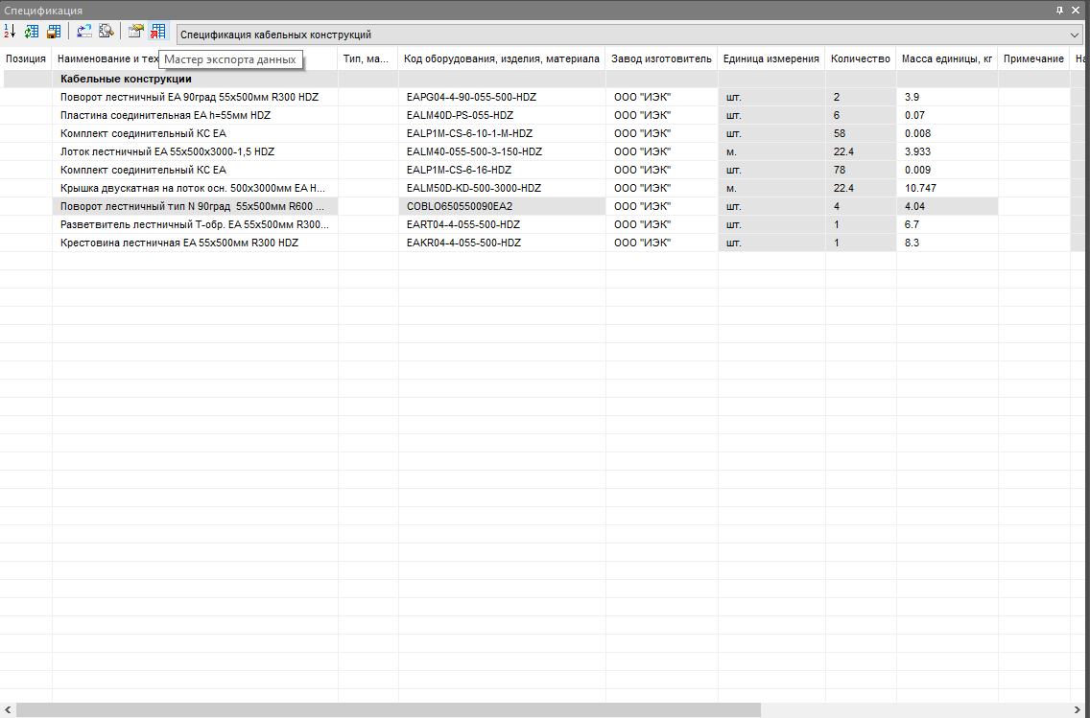Click the save table icon with floppy disk

(x=54, y=32)
